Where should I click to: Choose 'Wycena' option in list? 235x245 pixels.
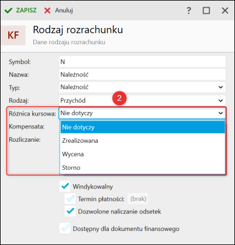click(143, 154)
